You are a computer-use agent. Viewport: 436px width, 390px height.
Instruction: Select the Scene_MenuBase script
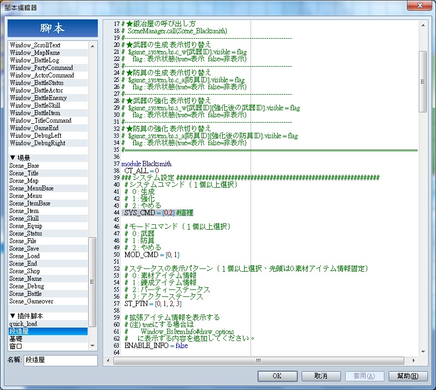pos(48,188)
